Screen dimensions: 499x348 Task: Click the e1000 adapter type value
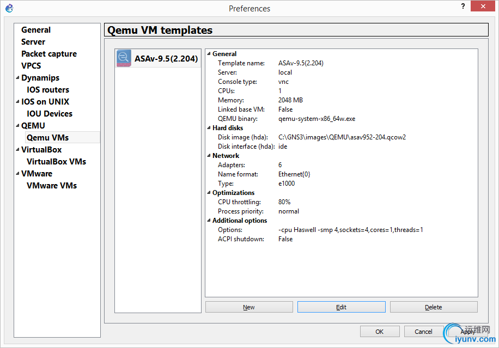[x=287, y=184]
